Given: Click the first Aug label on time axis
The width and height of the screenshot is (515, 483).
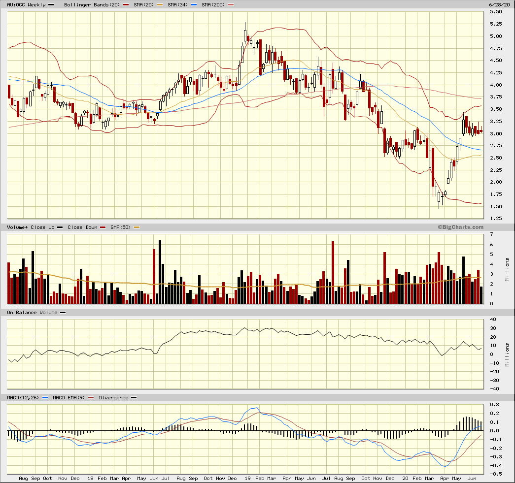Looking at the screenshot, I should [x=23, y=479].
